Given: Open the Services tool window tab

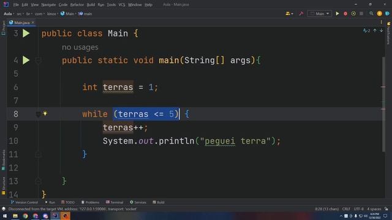Looking at the screenshot, I should pos(138,202).
